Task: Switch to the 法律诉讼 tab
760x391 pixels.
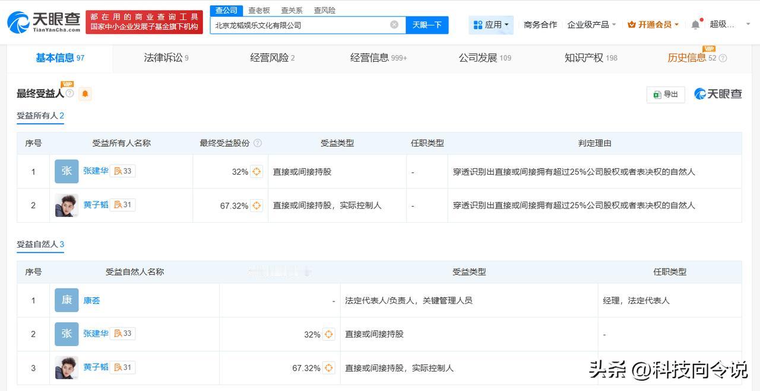Action: tap(166, 57)
